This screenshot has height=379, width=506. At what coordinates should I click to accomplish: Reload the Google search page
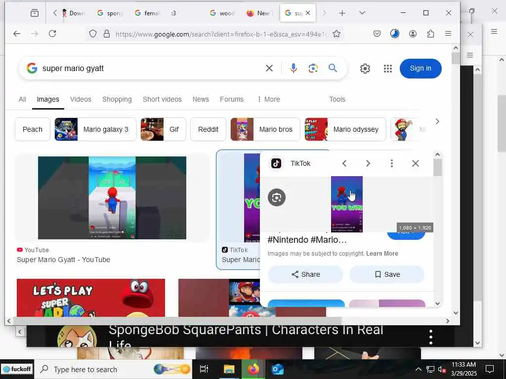[x=52, y=34]
